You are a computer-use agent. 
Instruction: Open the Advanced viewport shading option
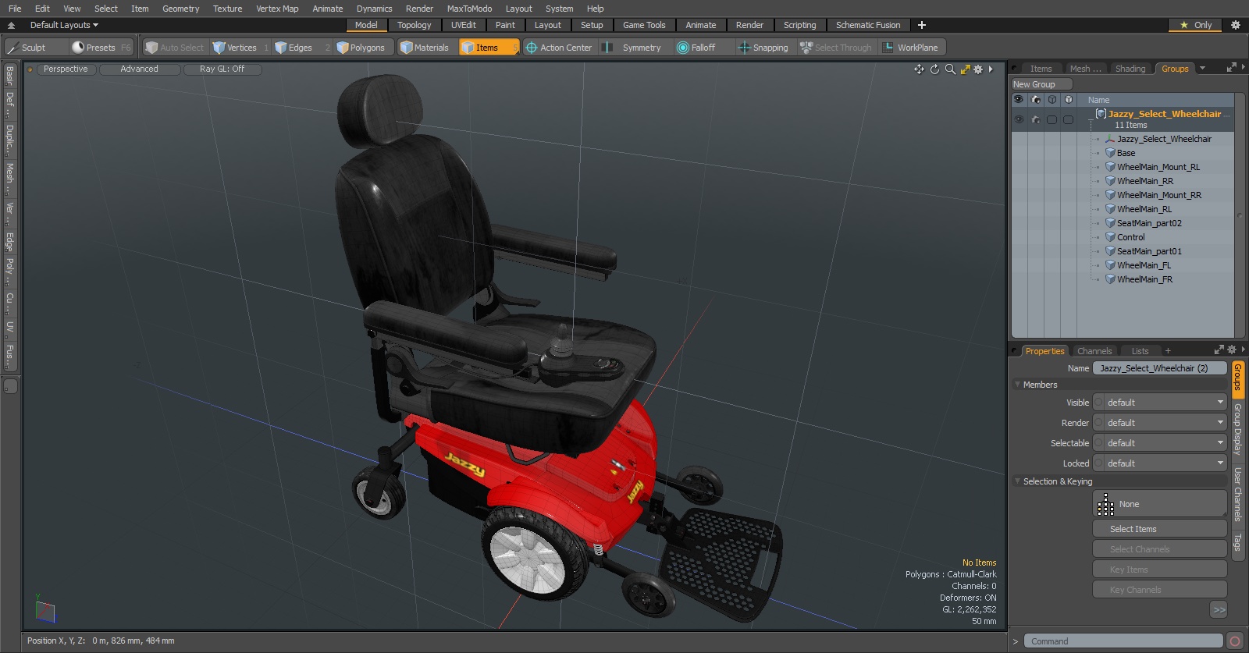(140, 69)
